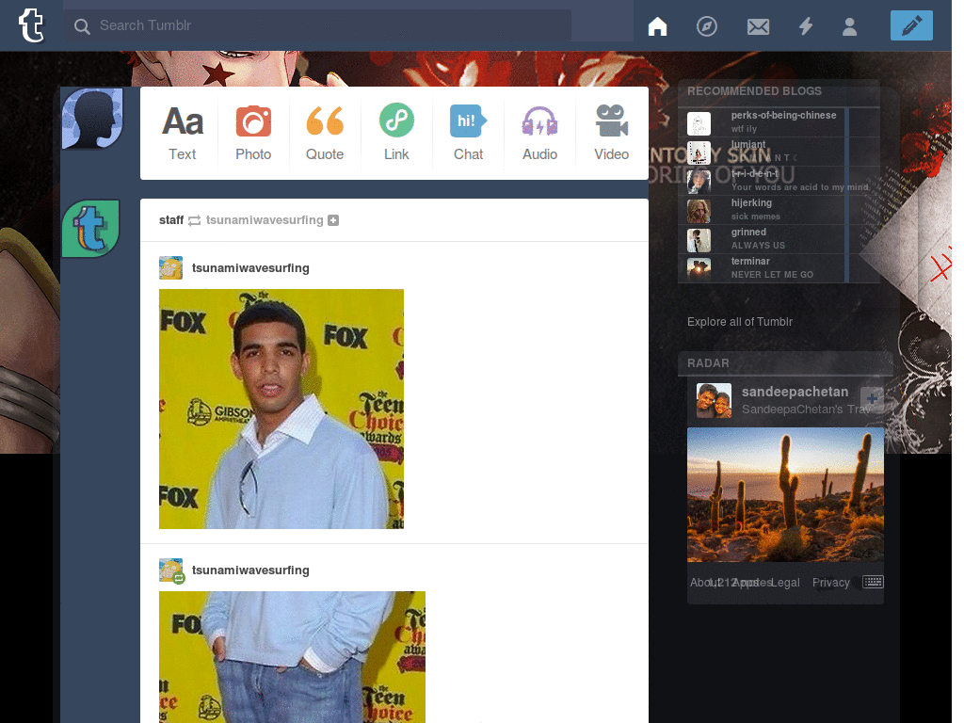Click hijerking avatar thumbnail
964x723 pixels.
(x=699, y=211)
